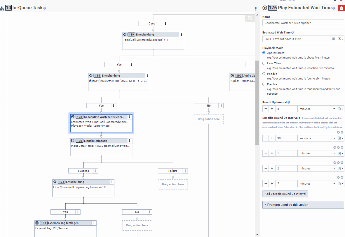Select the 194 Externes Tag festlegen action
Screen dimensions: 345x237
pyautogui.click(x=65, y=229)
